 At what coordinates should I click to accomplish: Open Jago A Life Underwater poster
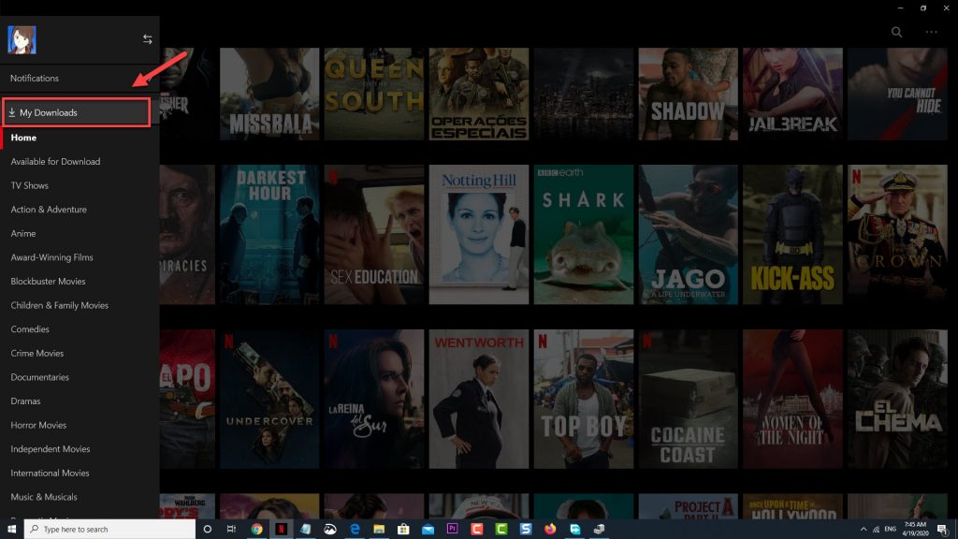pos(688,234)
